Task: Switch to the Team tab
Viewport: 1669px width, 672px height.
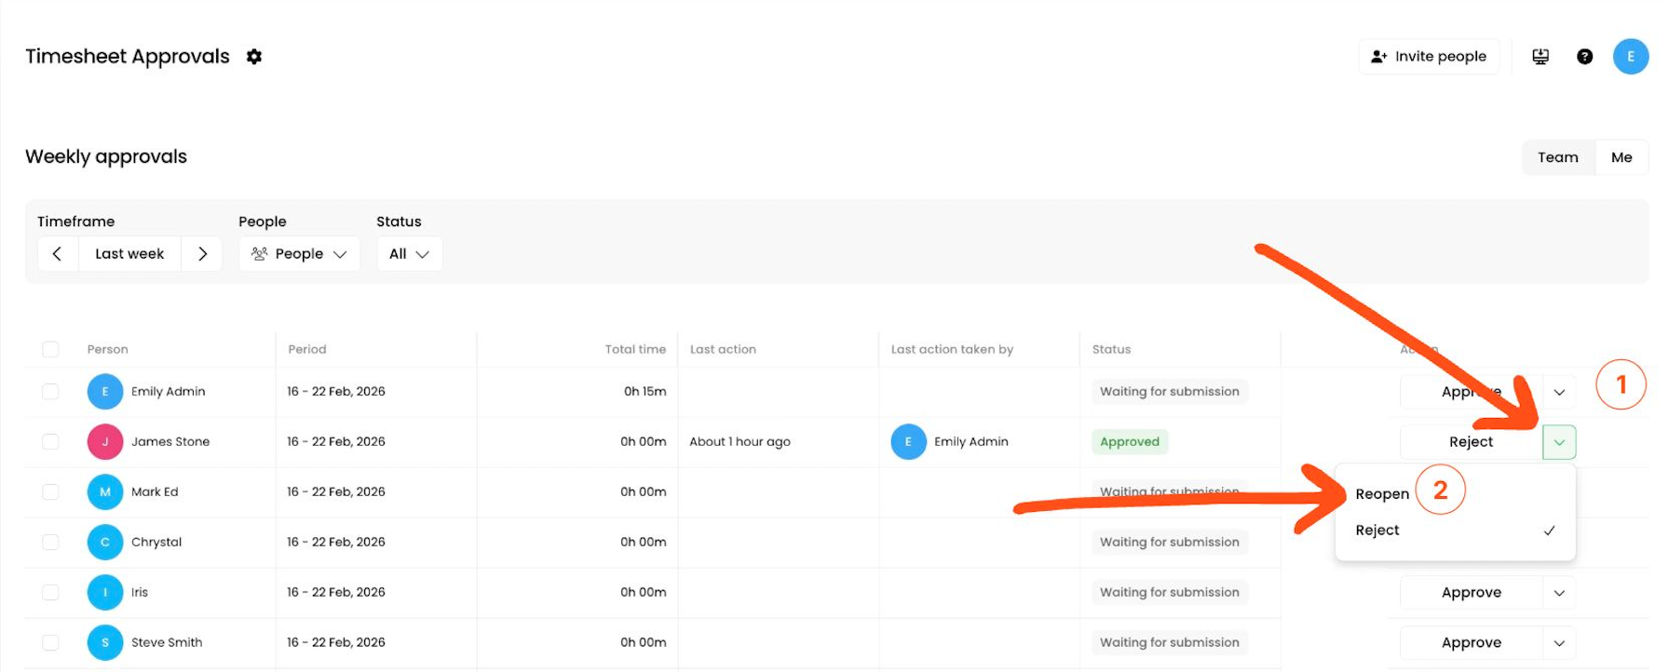Action: coord(1558,157)
